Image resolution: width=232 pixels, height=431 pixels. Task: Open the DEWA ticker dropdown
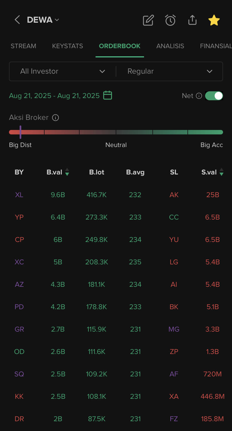click(43, 20)
